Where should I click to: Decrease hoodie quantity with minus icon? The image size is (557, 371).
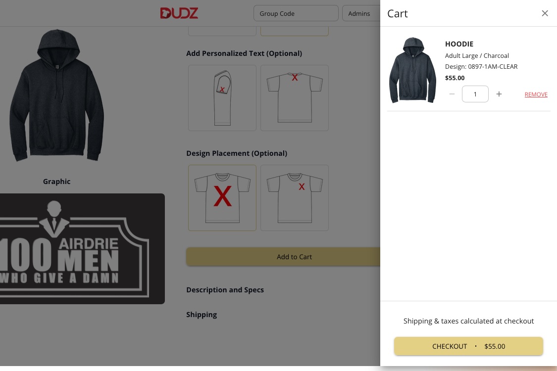point(452,94)
